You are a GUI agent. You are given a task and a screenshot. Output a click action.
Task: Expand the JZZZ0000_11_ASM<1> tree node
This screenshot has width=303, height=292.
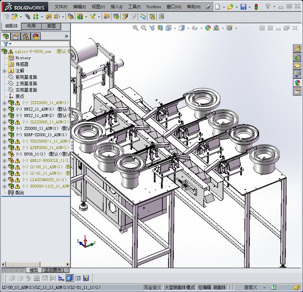(4, 103)
